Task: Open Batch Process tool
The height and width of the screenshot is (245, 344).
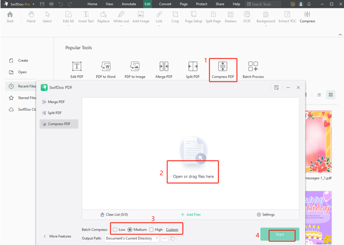Action: (x=253, y=70)
